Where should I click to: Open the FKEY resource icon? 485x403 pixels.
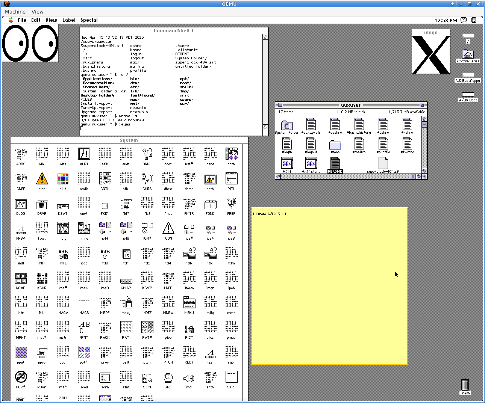pyautogui.click(x=105, y=206)
